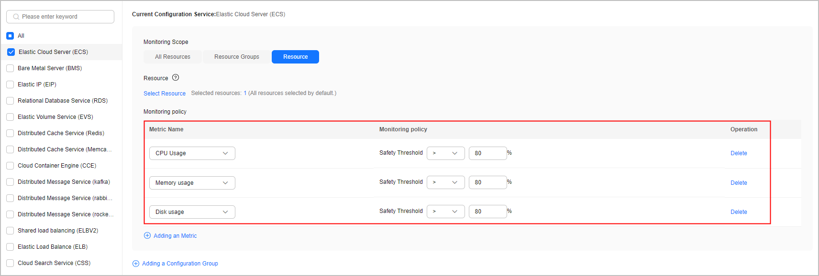Screen dimensions: 819x276
Task: Check Bare Metal Server (BMS) checkbox
Action: [10, 68]
